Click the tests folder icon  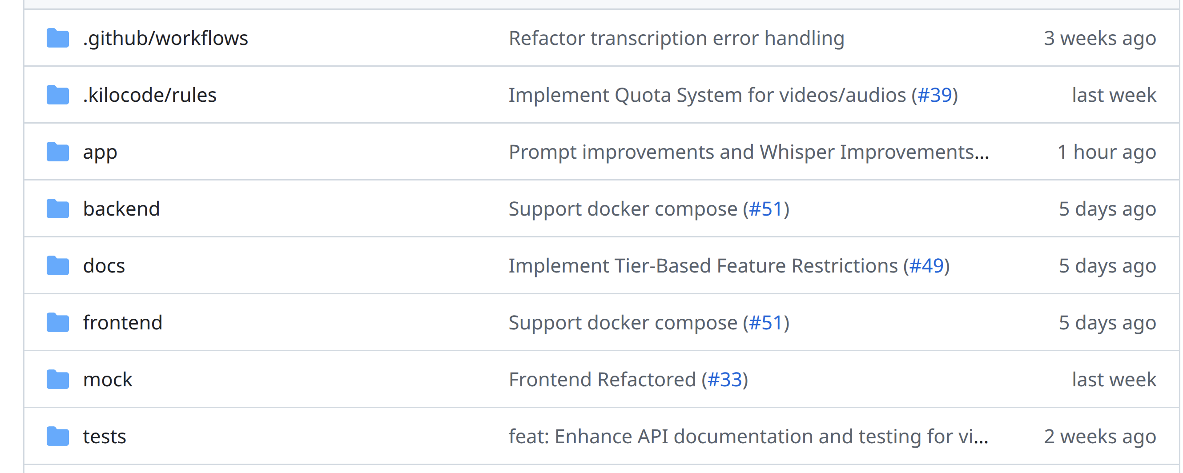[x=58, y=437]
